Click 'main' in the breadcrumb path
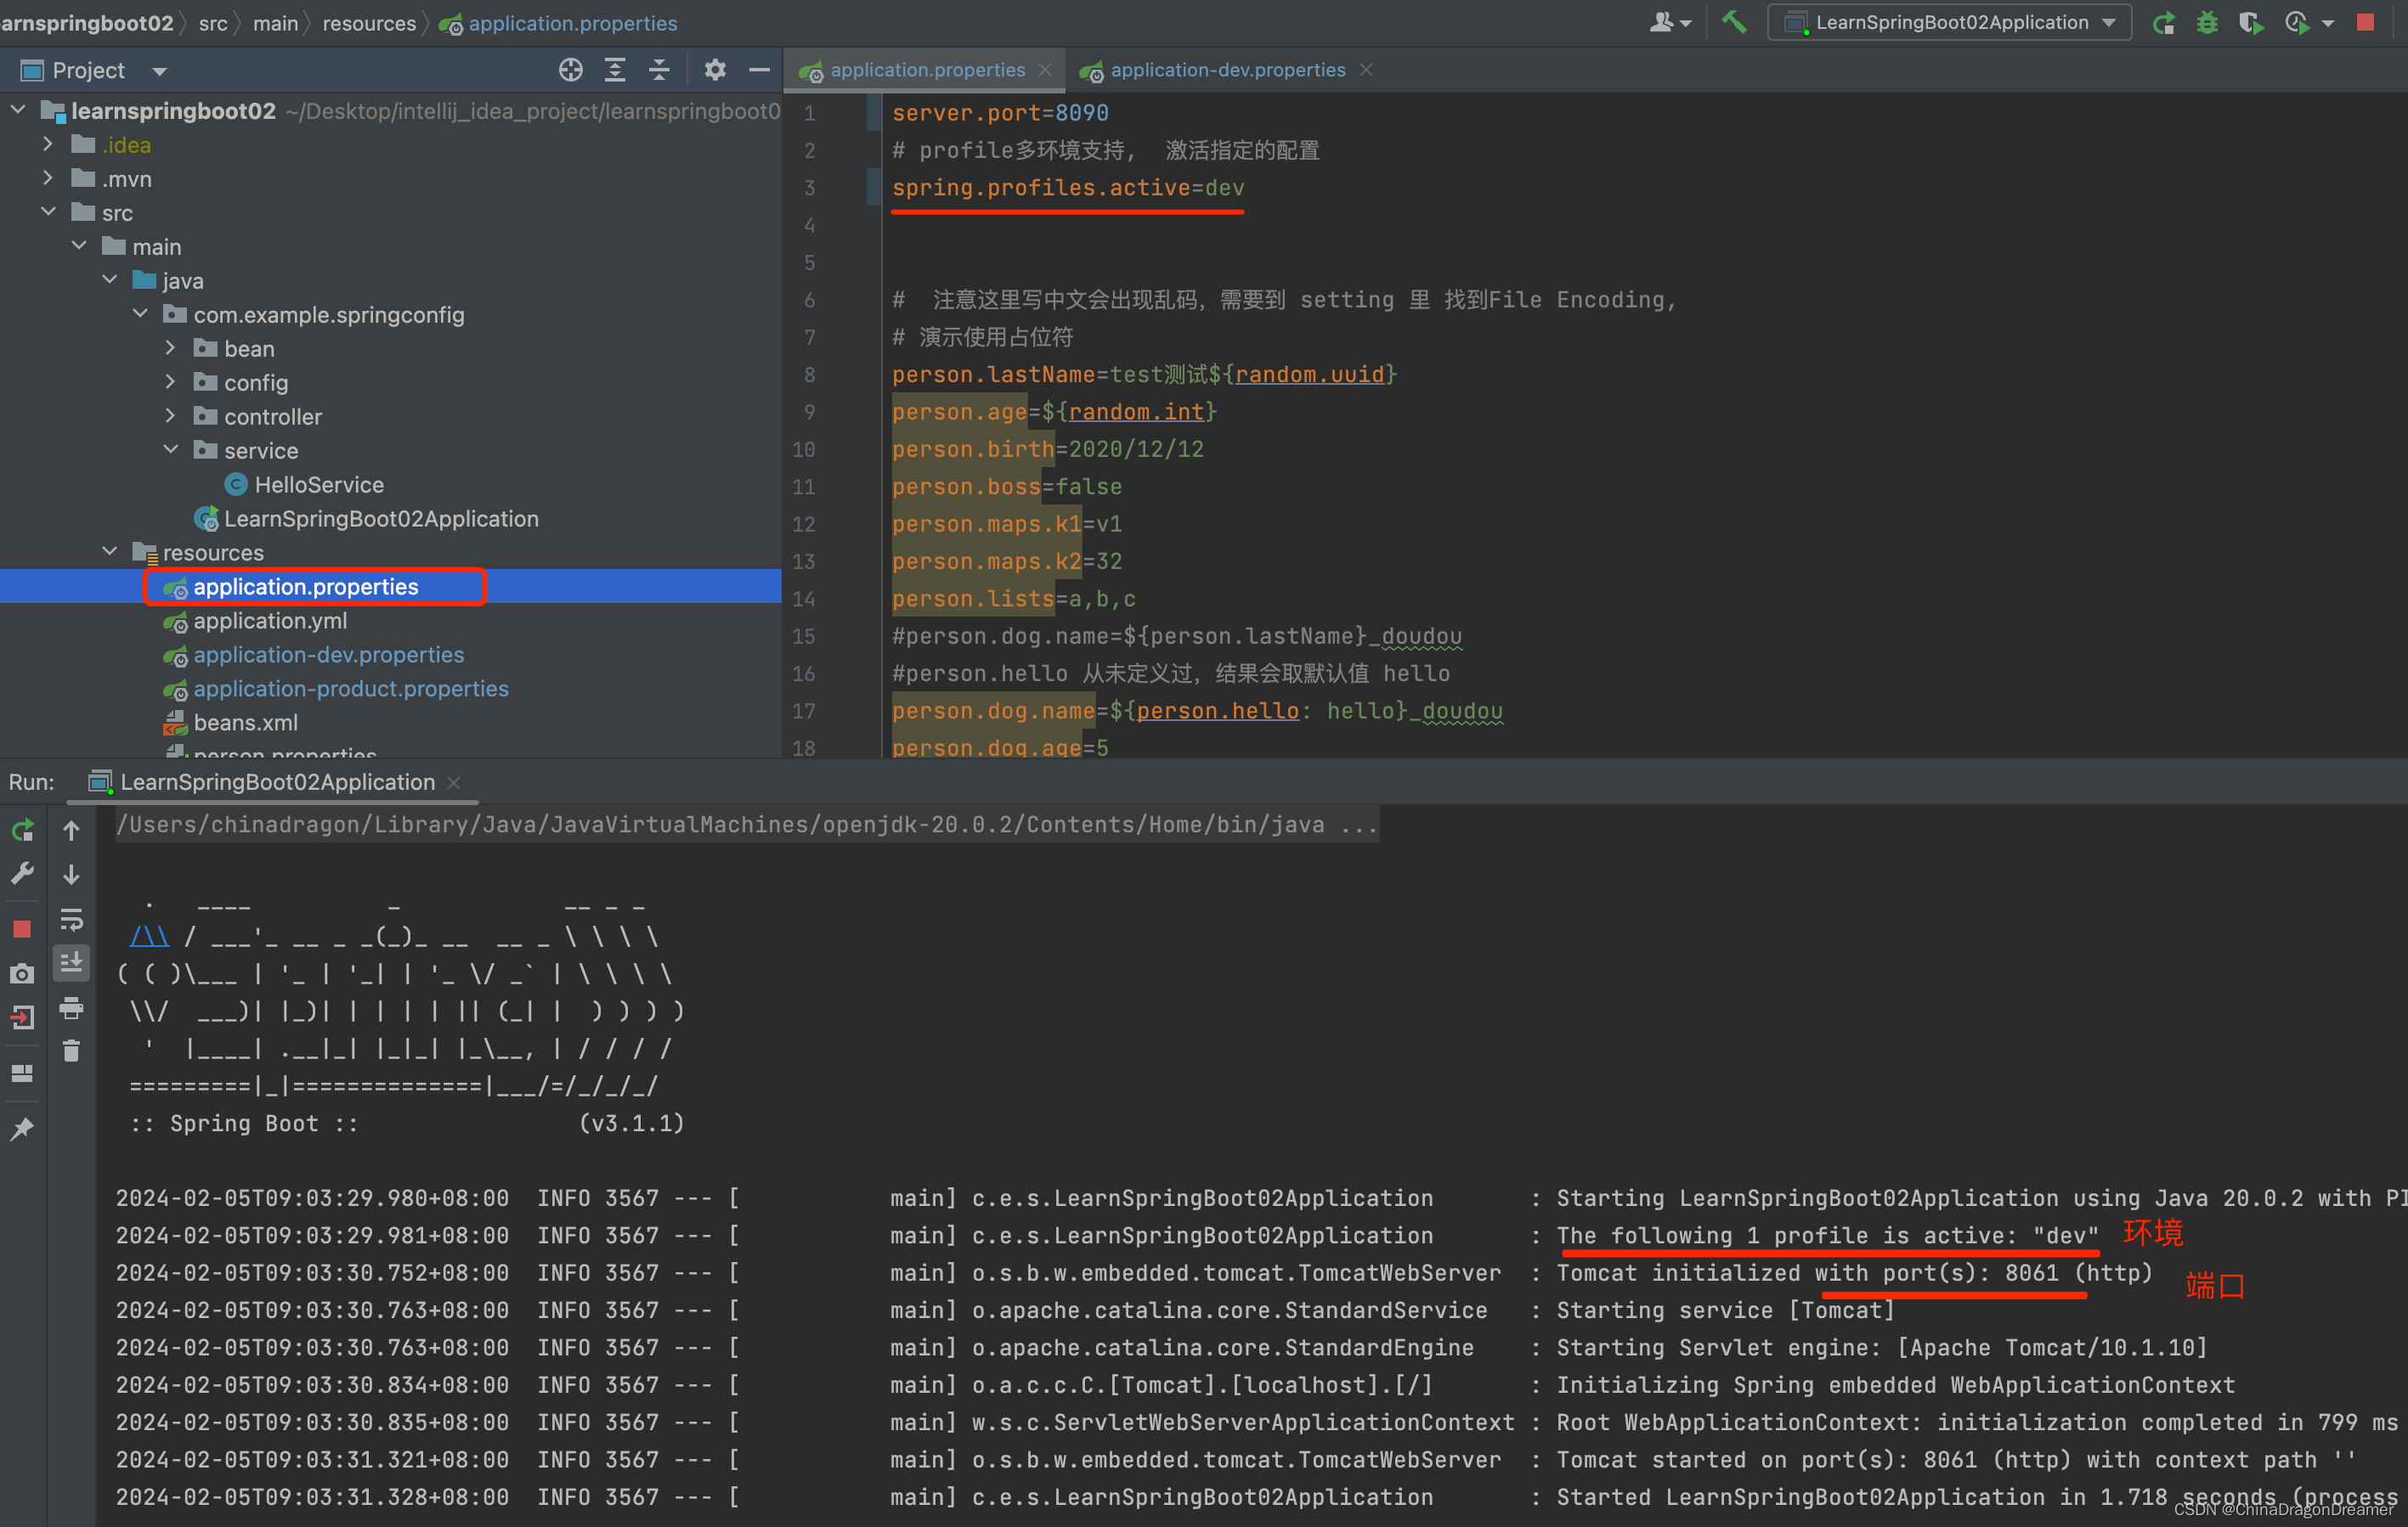 [275, 23]
